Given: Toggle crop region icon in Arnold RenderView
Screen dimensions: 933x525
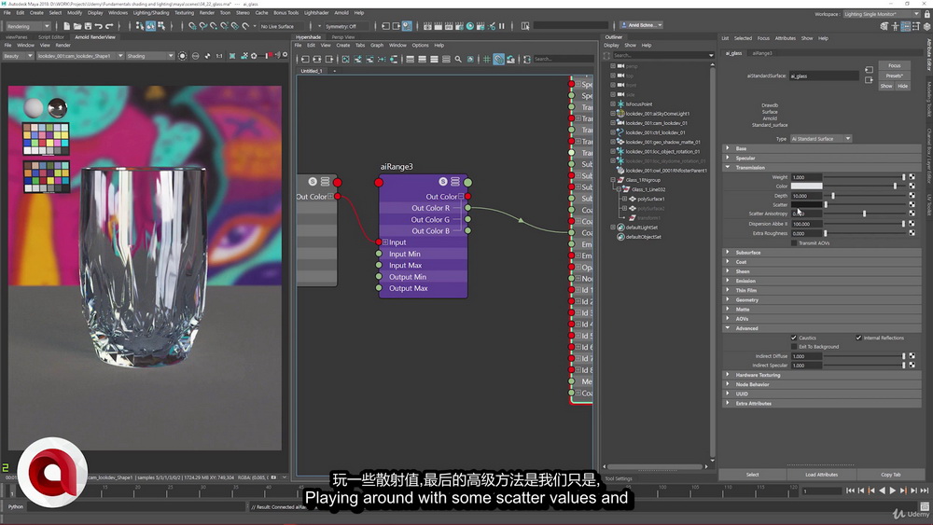Looking at the screenshot, I should click(232, 56).
